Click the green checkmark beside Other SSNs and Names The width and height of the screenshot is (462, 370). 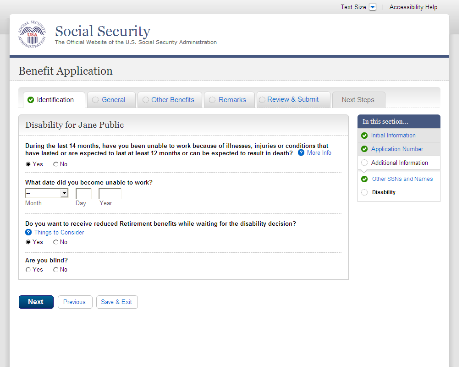pos(364,179)
